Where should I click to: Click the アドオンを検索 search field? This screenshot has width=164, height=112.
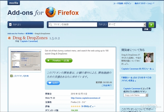73,24
